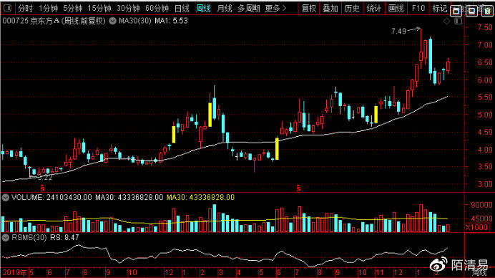The height and width of the screenshot is (278, 495).
Task: Click the 7.49 high price label
Action: 398,31
